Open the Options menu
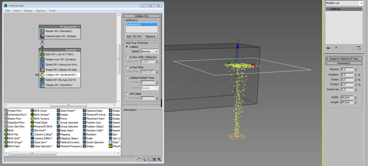This screenshot has height=166, width=368. pos(41,11)
